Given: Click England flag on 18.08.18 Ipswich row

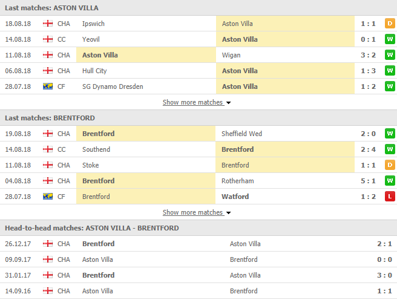Looking at the screenshot, I should coord(48,24).
